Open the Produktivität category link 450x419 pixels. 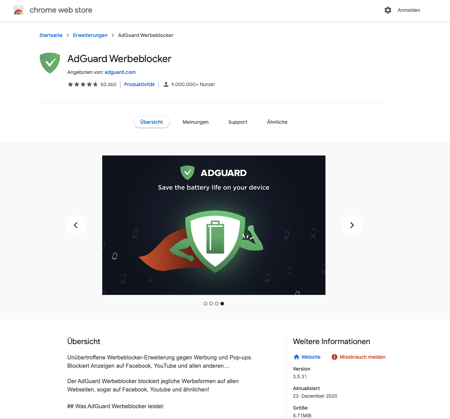[140, 84]
